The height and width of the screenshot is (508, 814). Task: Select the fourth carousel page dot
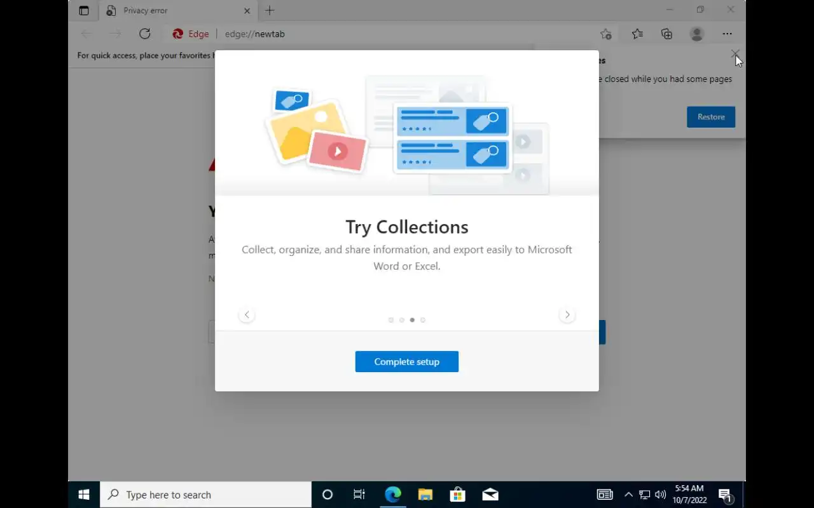[x=423, y=320]
